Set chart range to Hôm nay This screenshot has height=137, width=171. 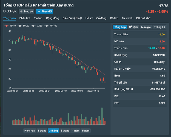[x=30, y=130]
